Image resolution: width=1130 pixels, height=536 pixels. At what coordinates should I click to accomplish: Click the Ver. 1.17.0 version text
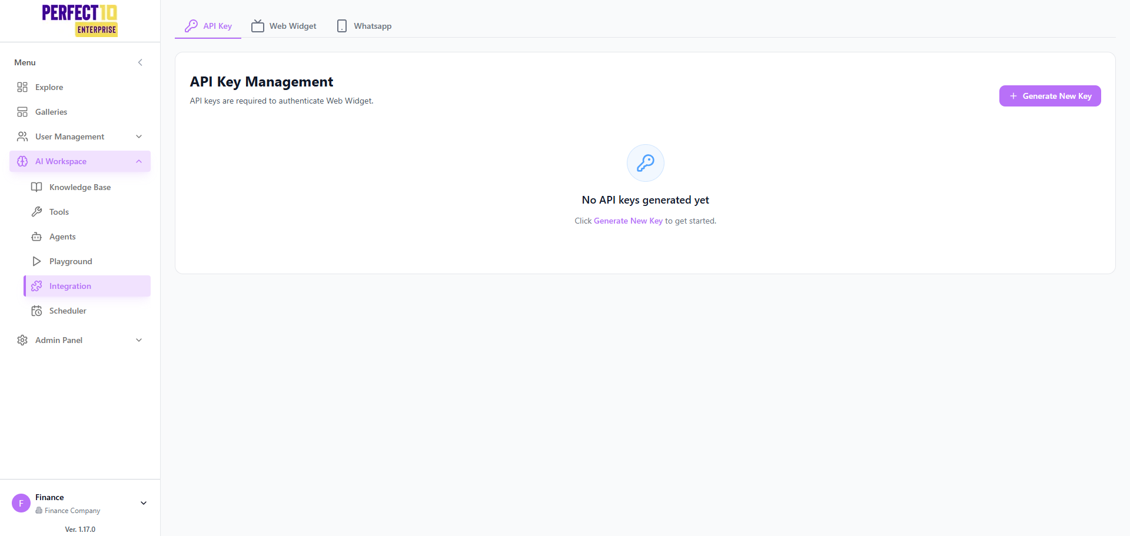[80, 530]
